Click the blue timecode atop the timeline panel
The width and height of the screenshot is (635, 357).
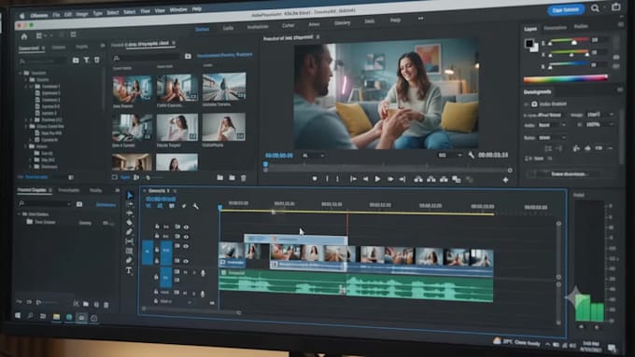coord(161,199)
